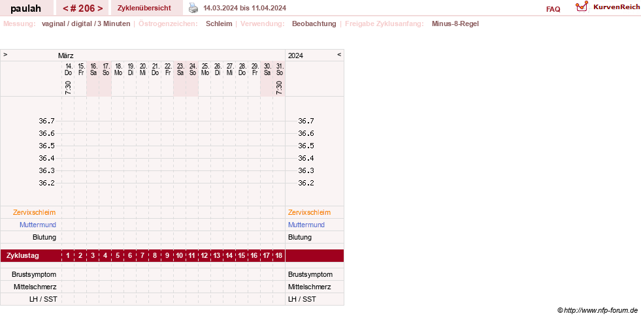
Task: Click the right Mittelschmerz row label
Action: click(310, 287)
